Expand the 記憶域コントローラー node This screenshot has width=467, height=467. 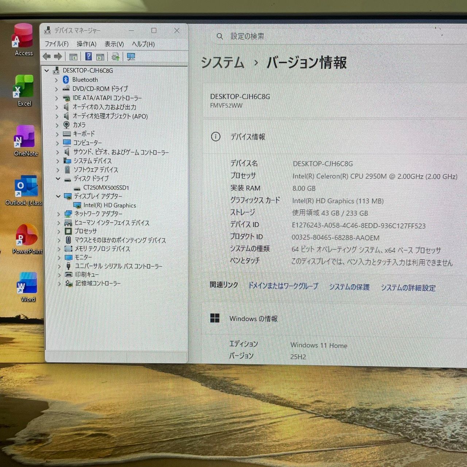point(59,283)
